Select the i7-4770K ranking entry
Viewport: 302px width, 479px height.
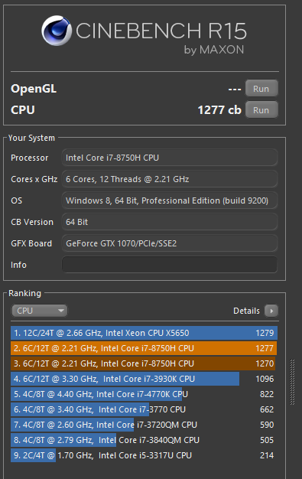(144, 394)
